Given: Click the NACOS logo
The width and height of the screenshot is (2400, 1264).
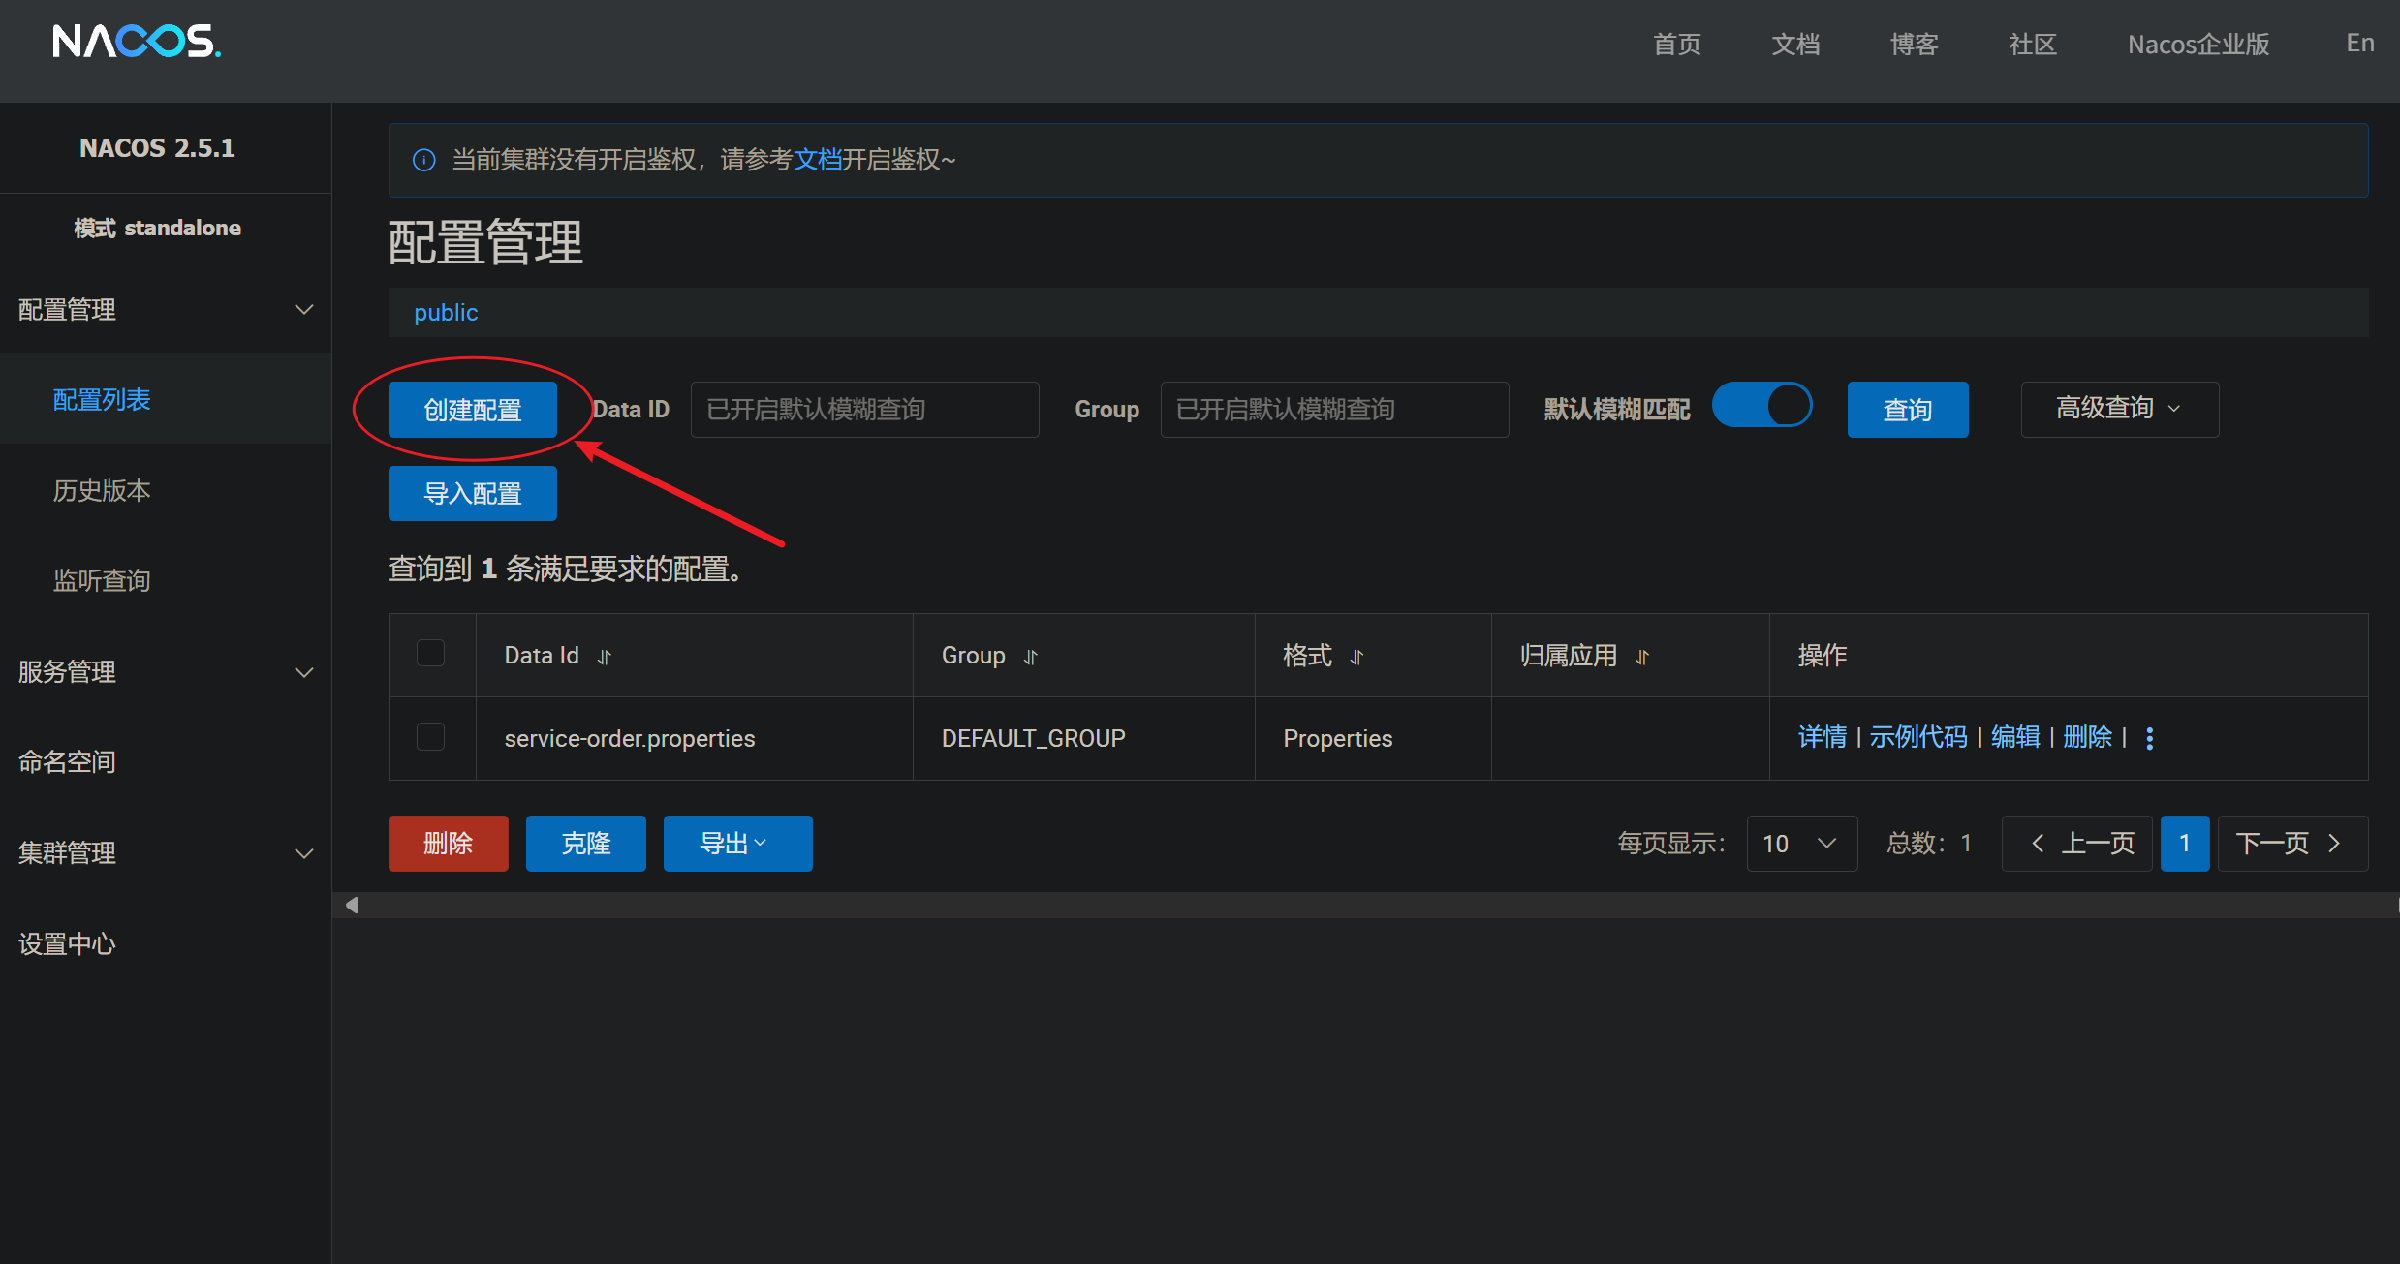Looking at the screenshot, I should 137,42.
